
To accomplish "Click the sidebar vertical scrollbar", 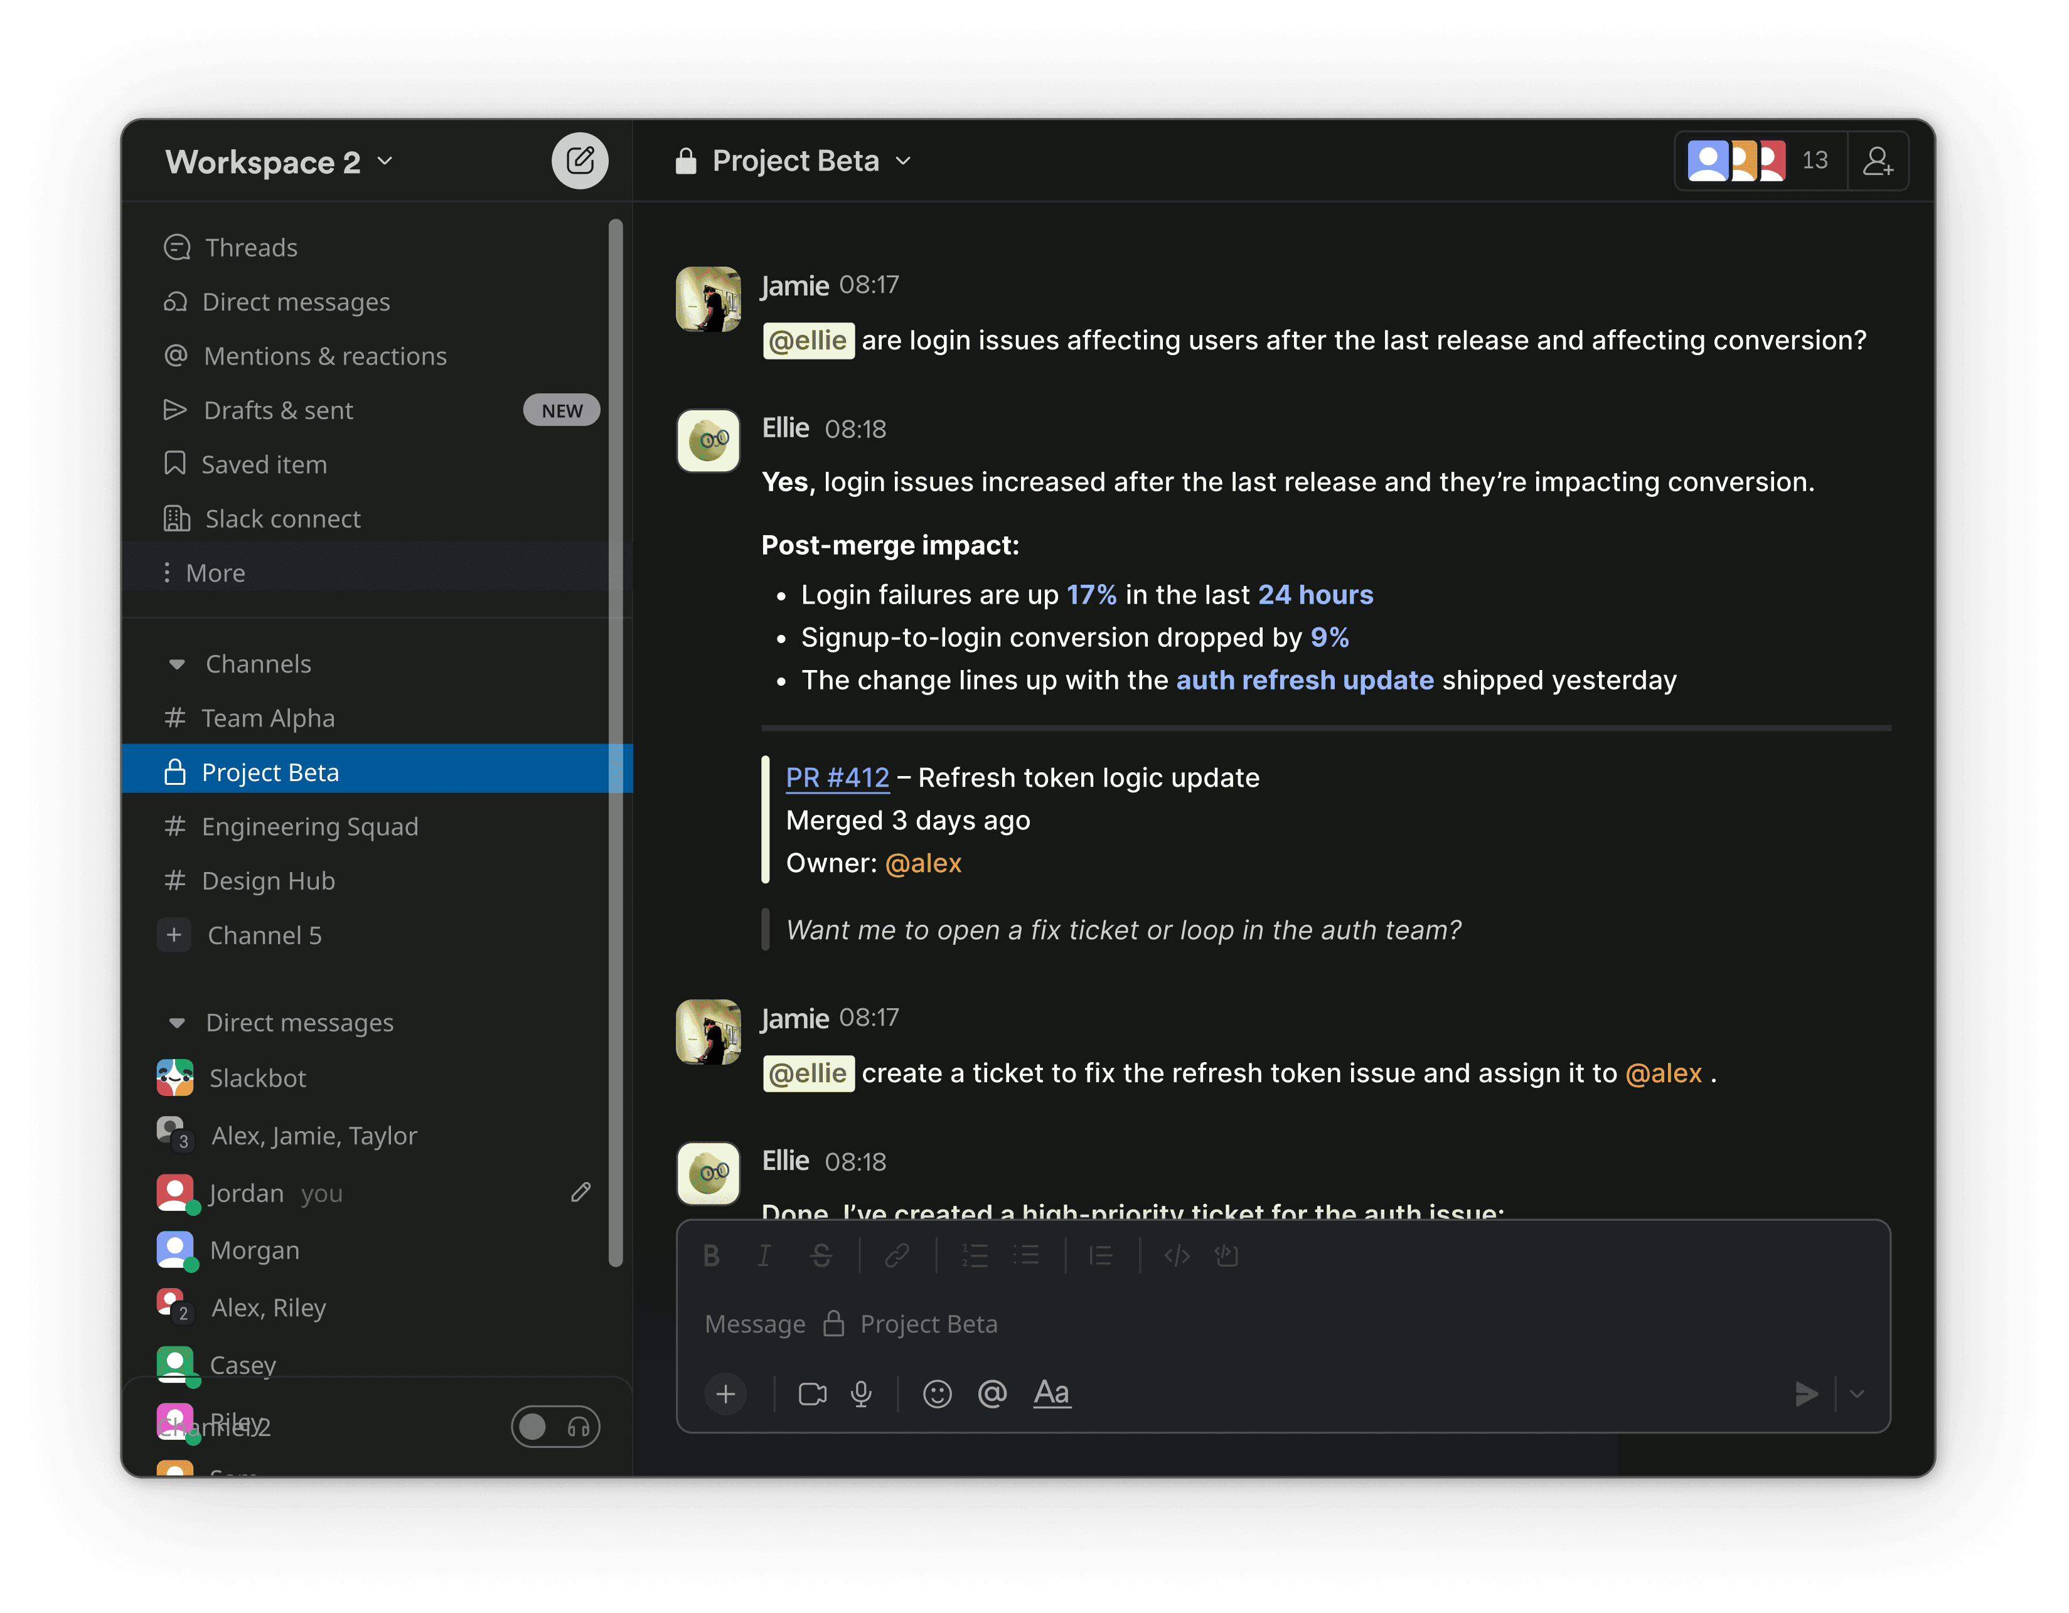I will pyautogui.click(x=616, y=739).
